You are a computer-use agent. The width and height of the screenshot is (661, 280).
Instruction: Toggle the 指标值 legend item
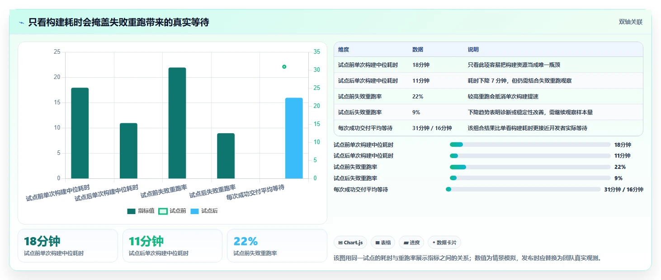point(141,211)
